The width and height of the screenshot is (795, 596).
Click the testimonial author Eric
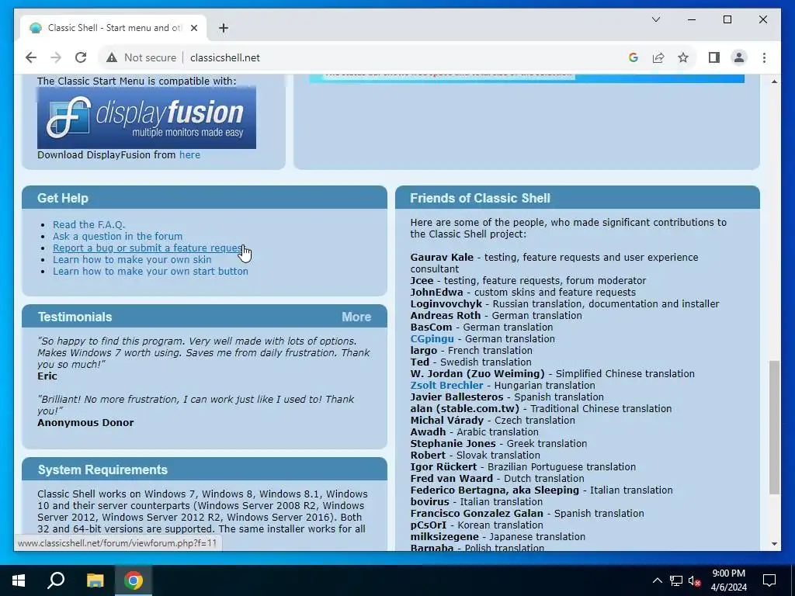(x=47, y=376)
